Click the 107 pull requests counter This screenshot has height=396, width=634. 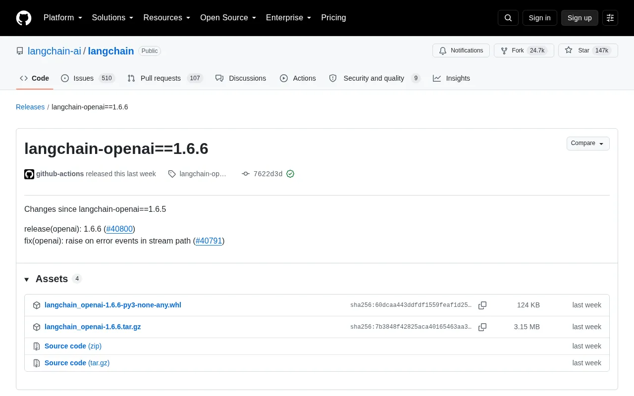tap(195, 78)
